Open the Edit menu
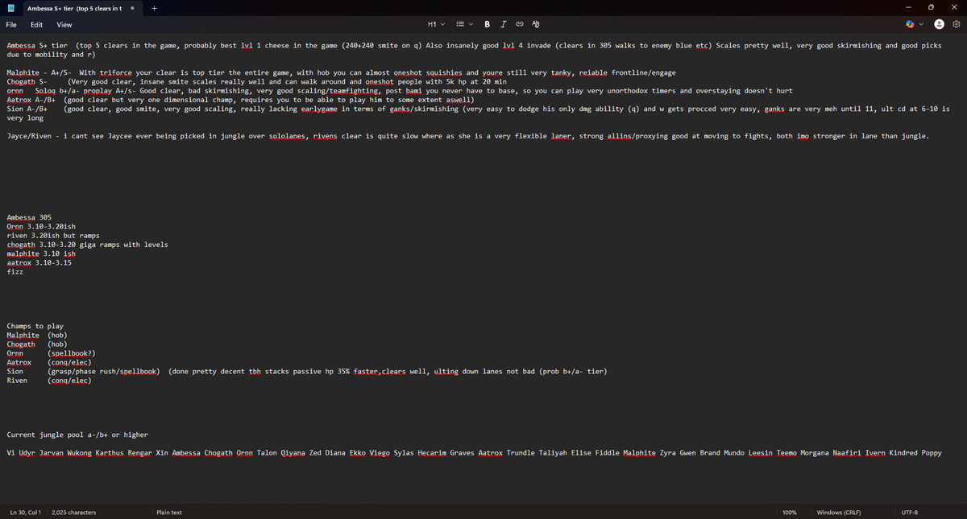Image resolution: width=967 pixels, height=519 pixels. click(37, 25)
